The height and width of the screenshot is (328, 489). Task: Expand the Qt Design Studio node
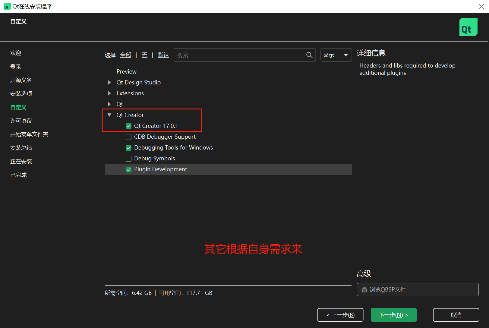tap(109, 82)
